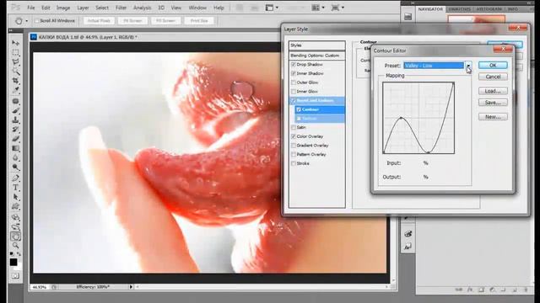Check the Gradient Overlay style
The height and width of the screenshot is (303, 540).
pos(294,146)
